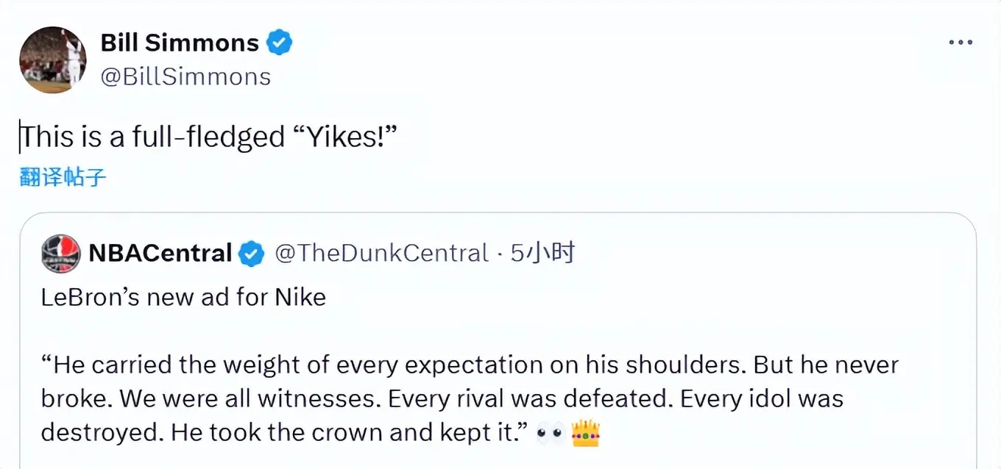Open the three-dot more options menu
The image size is (1001, 469).
click(x=961, y=43)
